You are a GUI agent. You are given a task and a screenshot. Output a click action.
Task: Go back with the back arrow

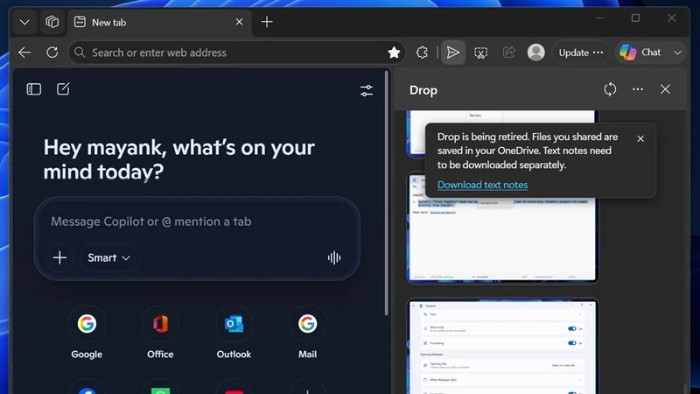click(x=24, y=53)
